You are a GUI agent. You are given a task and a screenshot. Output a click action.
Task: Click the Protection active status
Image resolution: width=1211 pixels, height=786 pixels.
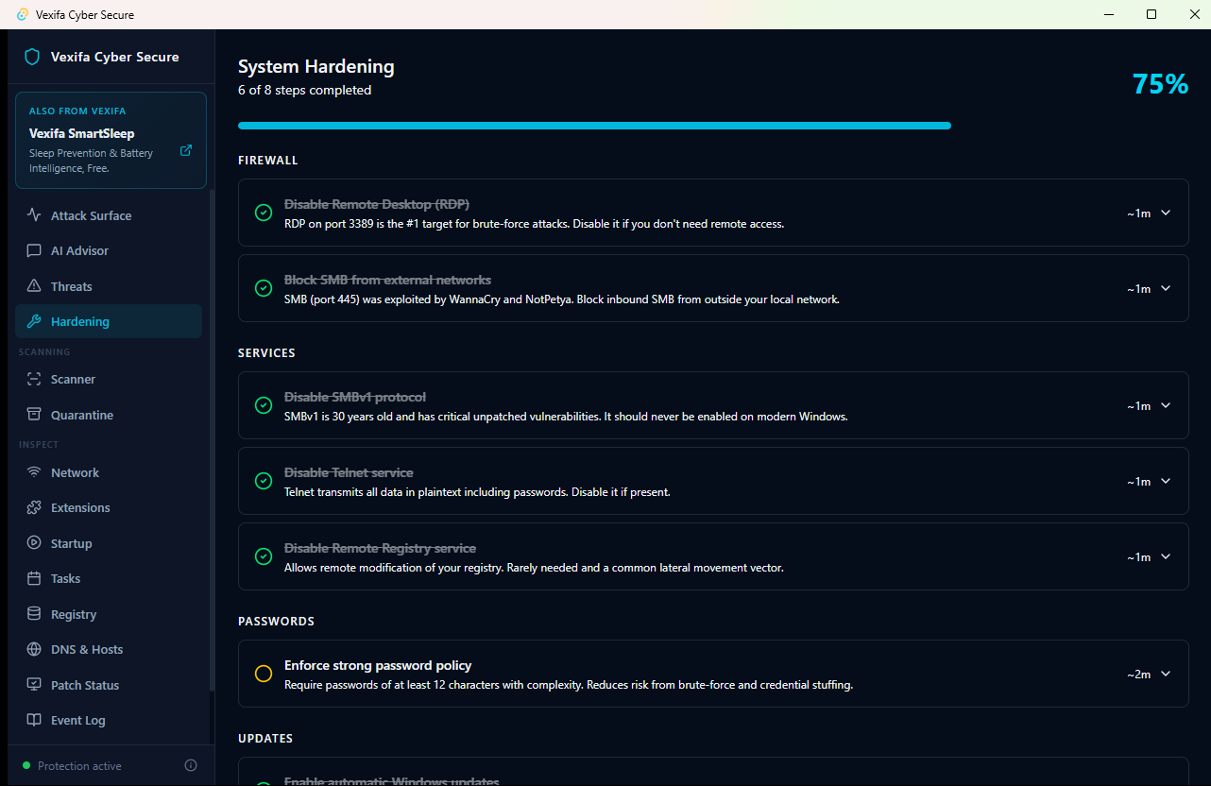coord(79,766)
